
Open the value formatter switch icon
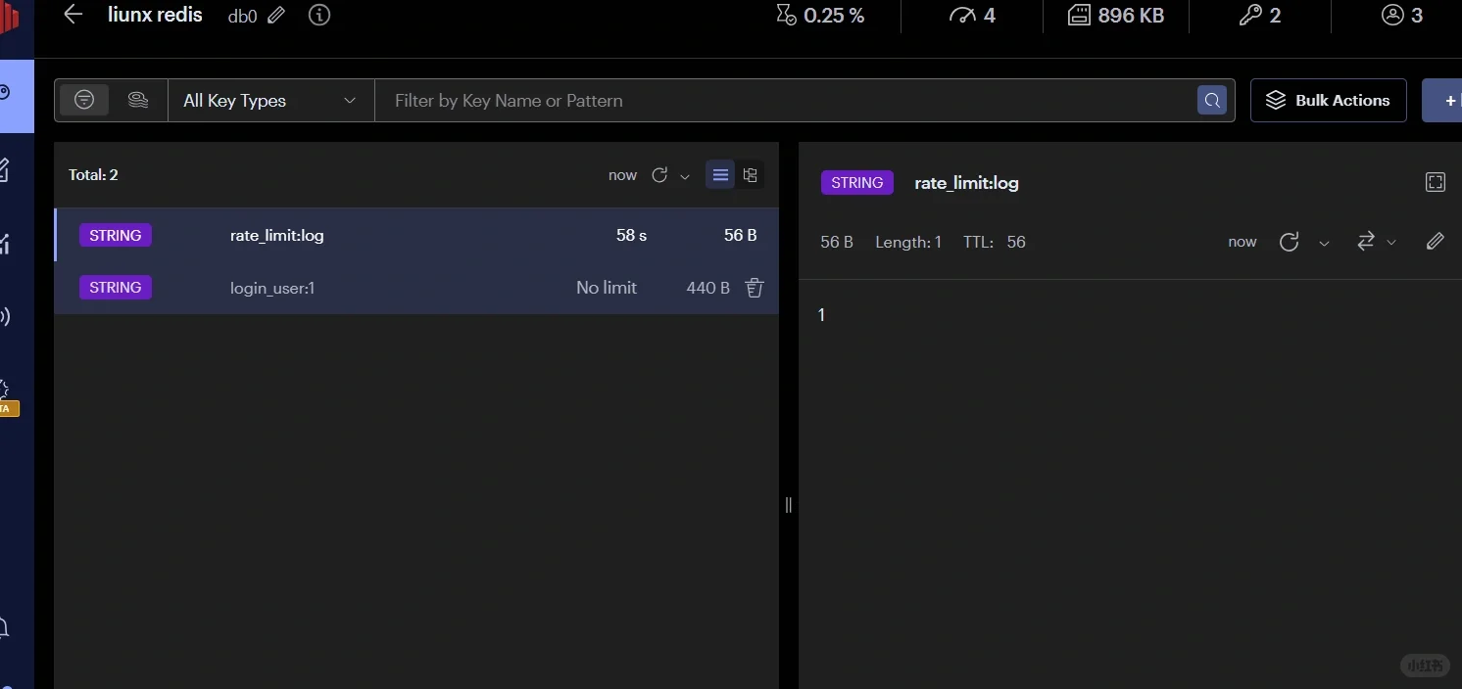(x=1366, y=242)
